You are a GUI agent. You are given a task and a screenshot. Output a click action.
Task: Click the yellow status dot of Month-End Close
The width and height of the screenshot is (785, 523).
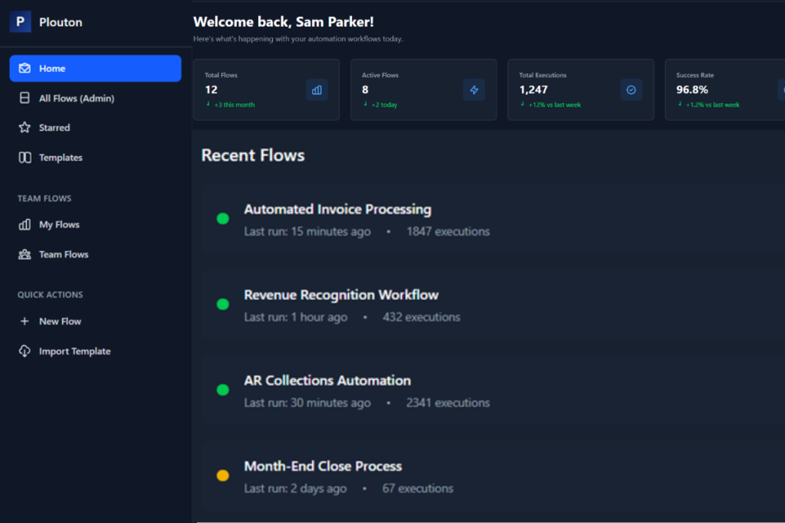pyautogui.click(x=223, y=476)
